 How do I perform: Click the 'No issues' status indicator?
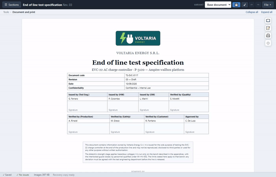[23, 175]
